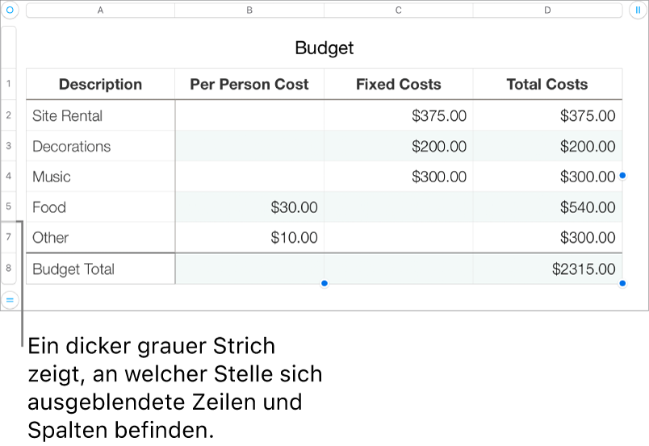Select column D header tab
This screenshot has height=446, width=649.
547,10
